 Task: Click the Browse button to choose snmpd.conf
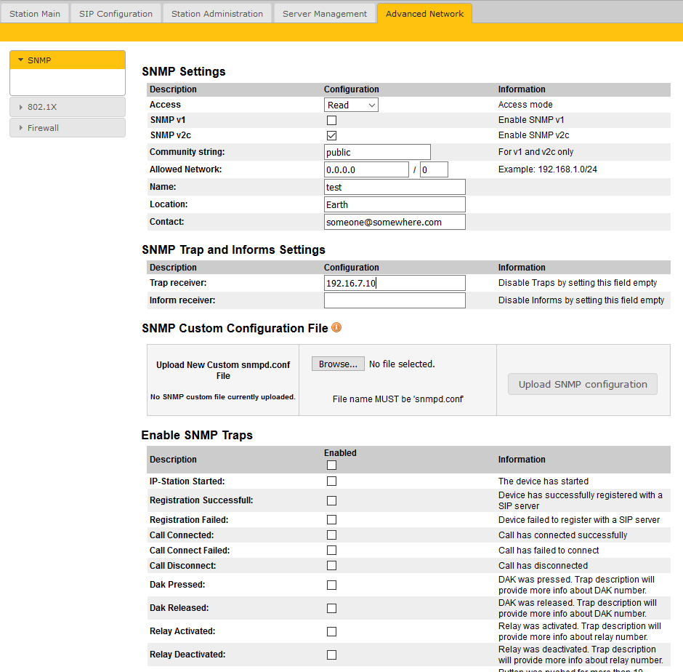(337, 364)
